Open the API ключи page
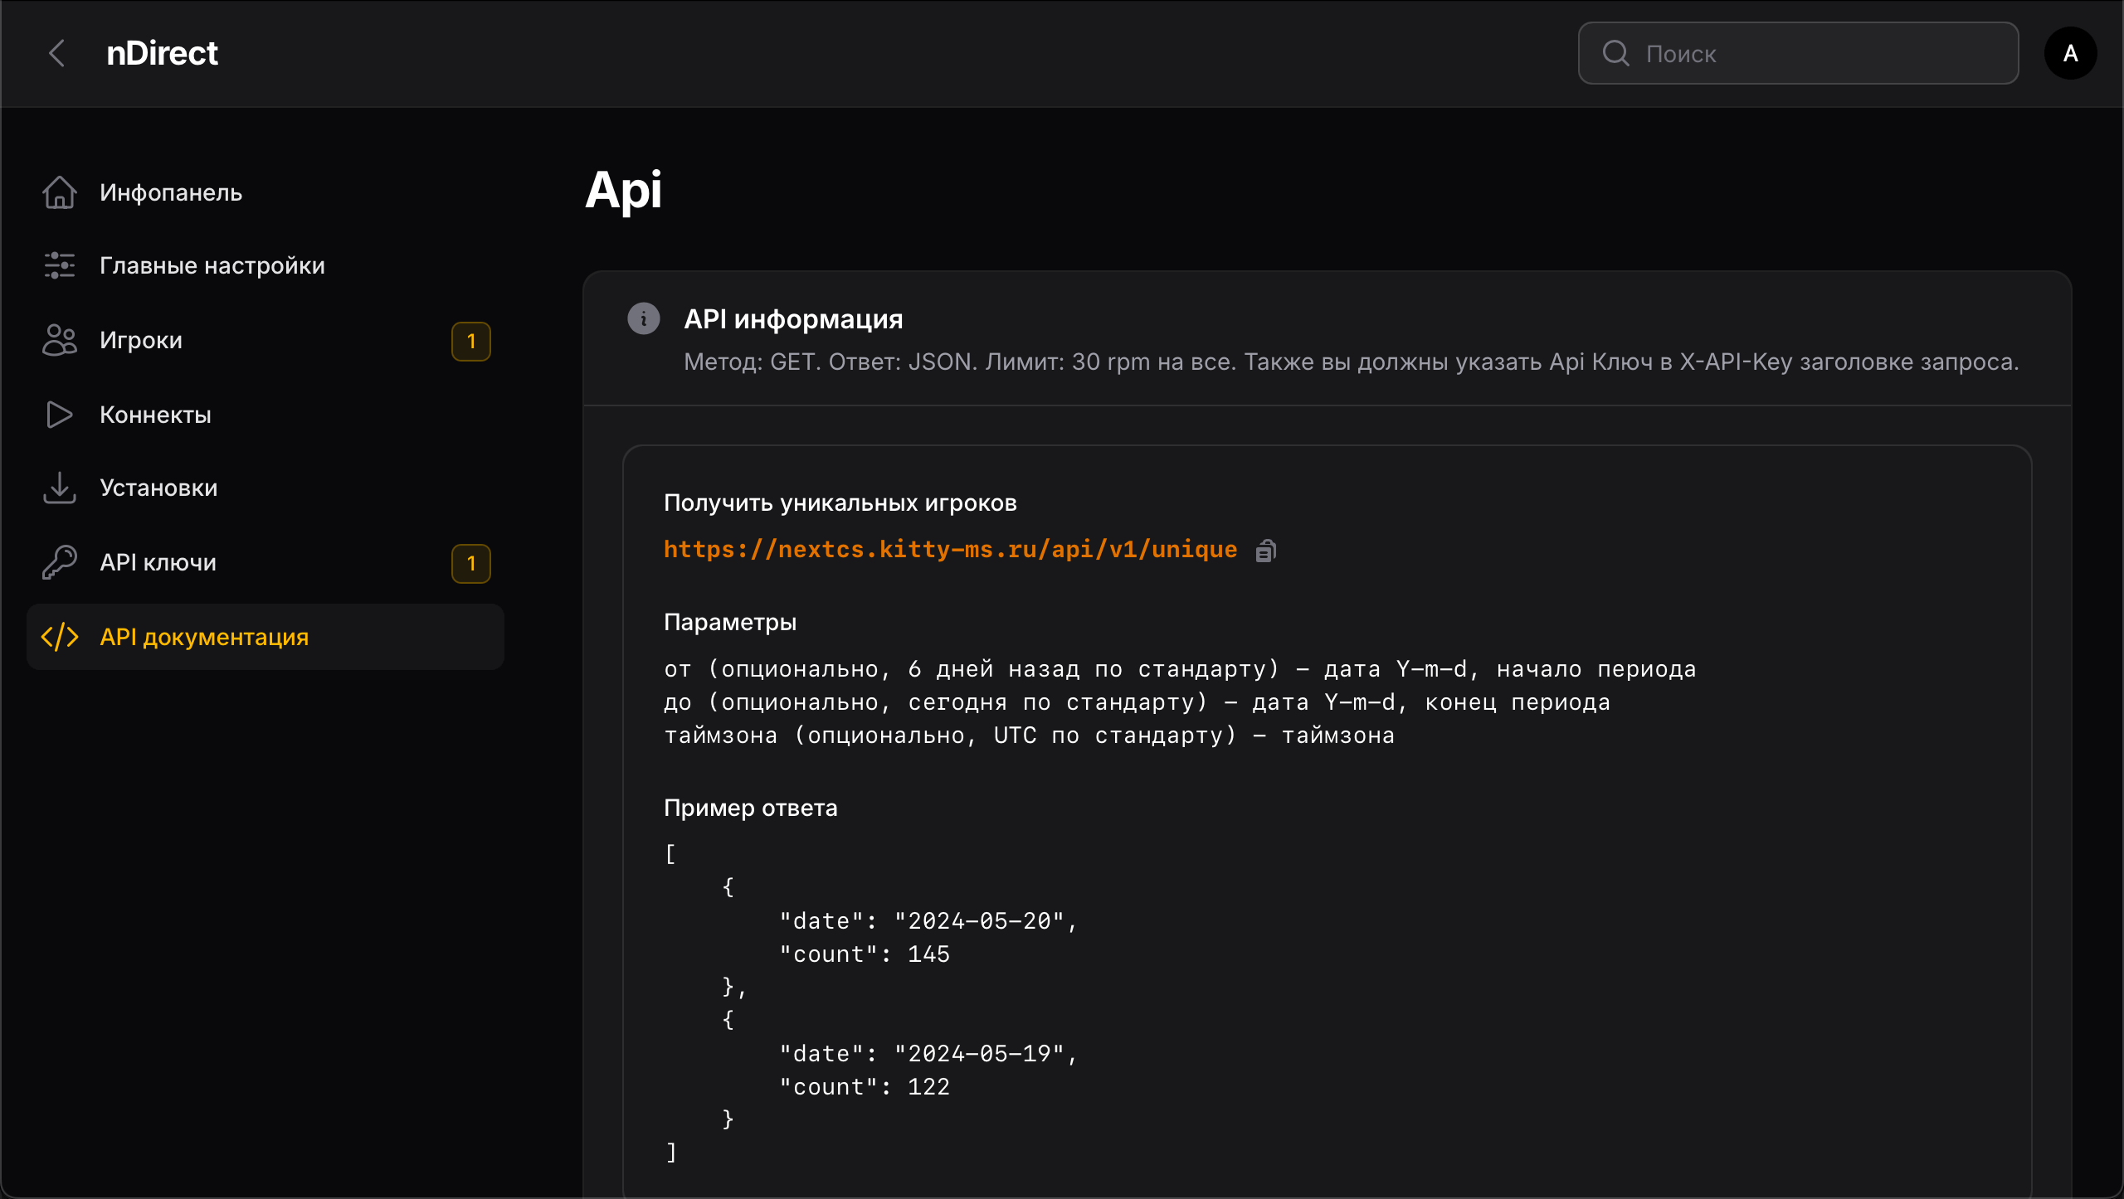 [x=158, y=562]
